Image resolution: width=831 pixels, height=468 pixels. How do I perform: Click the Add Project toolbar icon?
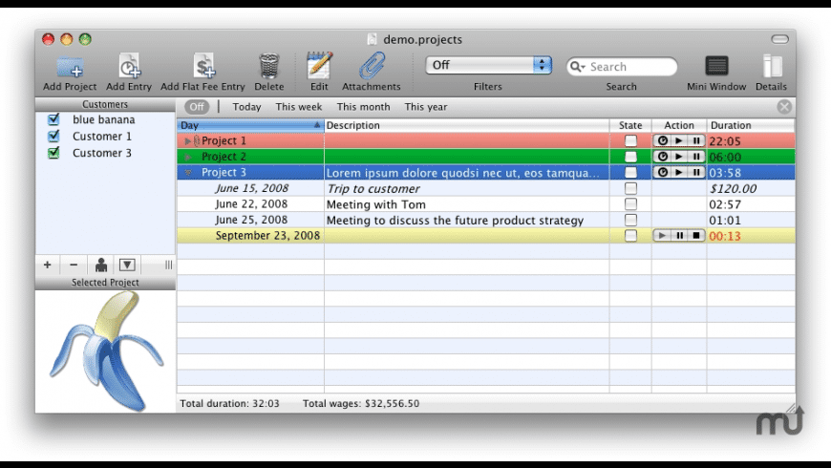click(70, 66)
